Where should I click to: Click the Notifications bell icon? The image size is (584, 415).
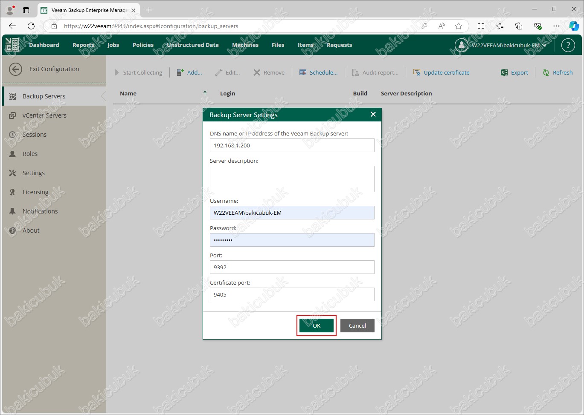(12, 211)
